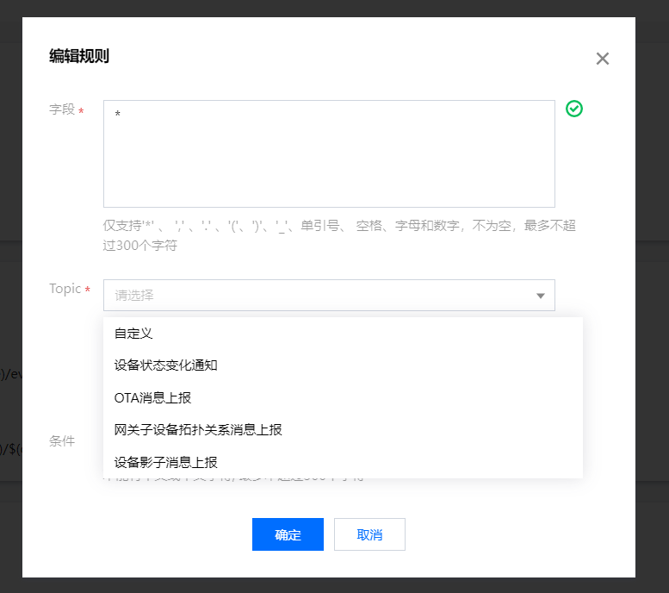Click the 编辑规则 dialog title
The width and height of the screenshot is (669, 593).
[x=79, y=56]
